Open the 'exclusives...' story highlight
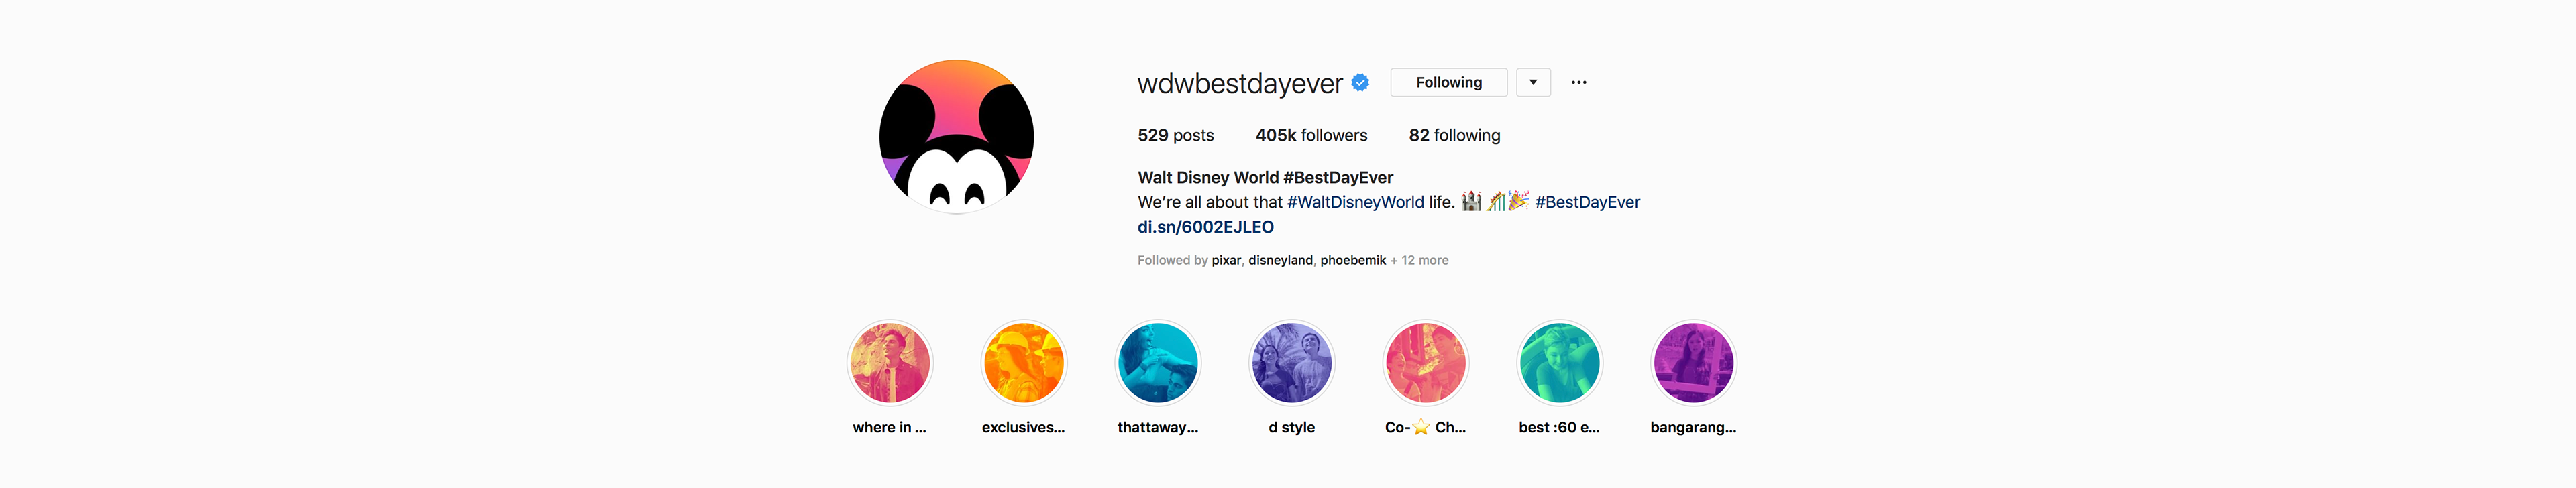Screen dimensions: 2576x488 point(1023,363)
